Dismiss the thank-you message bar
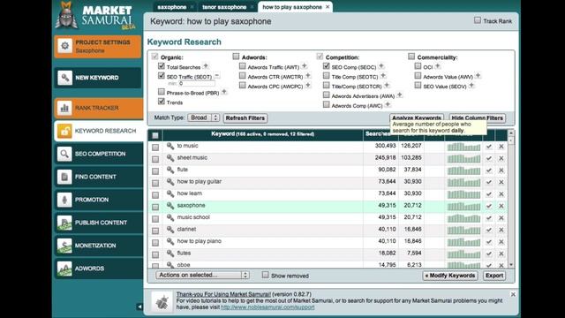 (x=513, y=294)
